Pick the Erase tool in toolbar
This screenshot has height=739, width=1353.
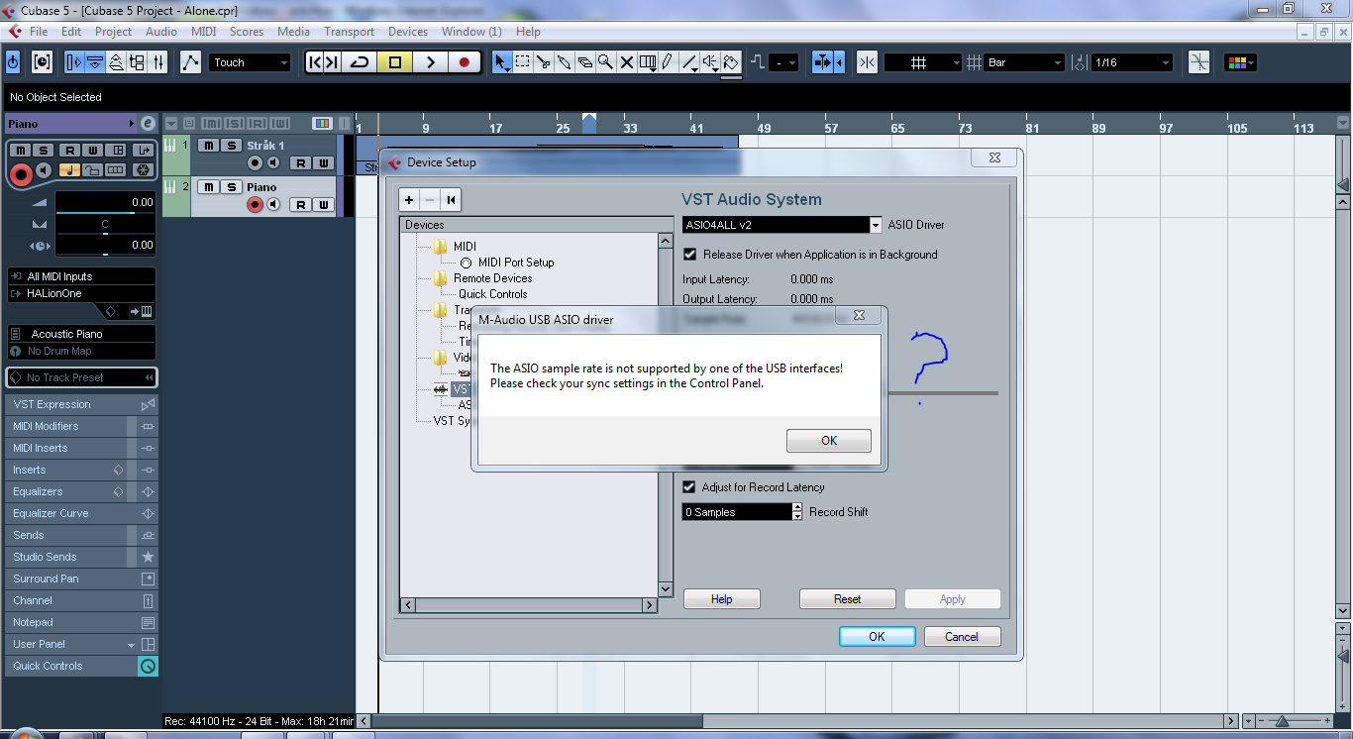pyautogui.click(x=584, y=62)
